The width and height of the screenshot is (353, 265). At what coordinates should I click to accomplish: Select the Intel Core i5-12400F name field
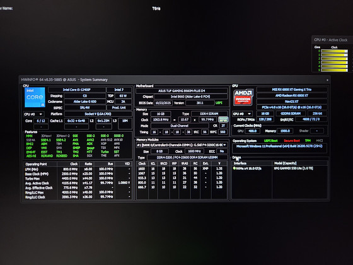click(x=77, y=90)
